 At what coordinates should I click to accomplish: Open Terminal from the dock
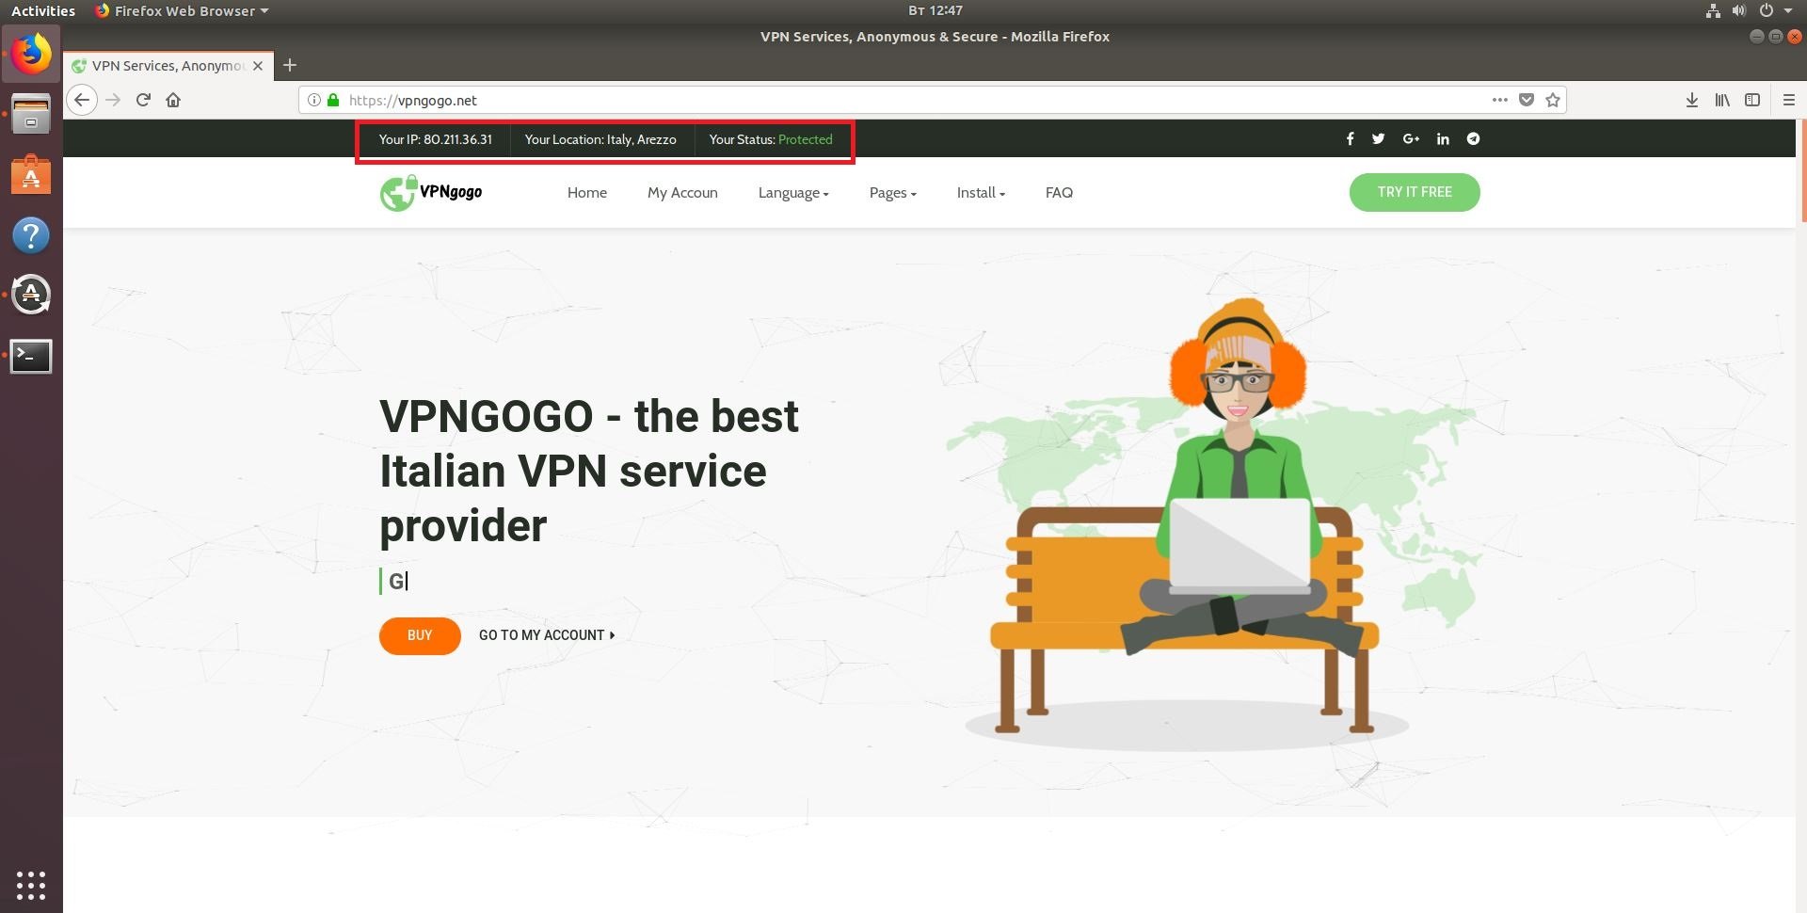pyautogui.click(x=31, y=356)
